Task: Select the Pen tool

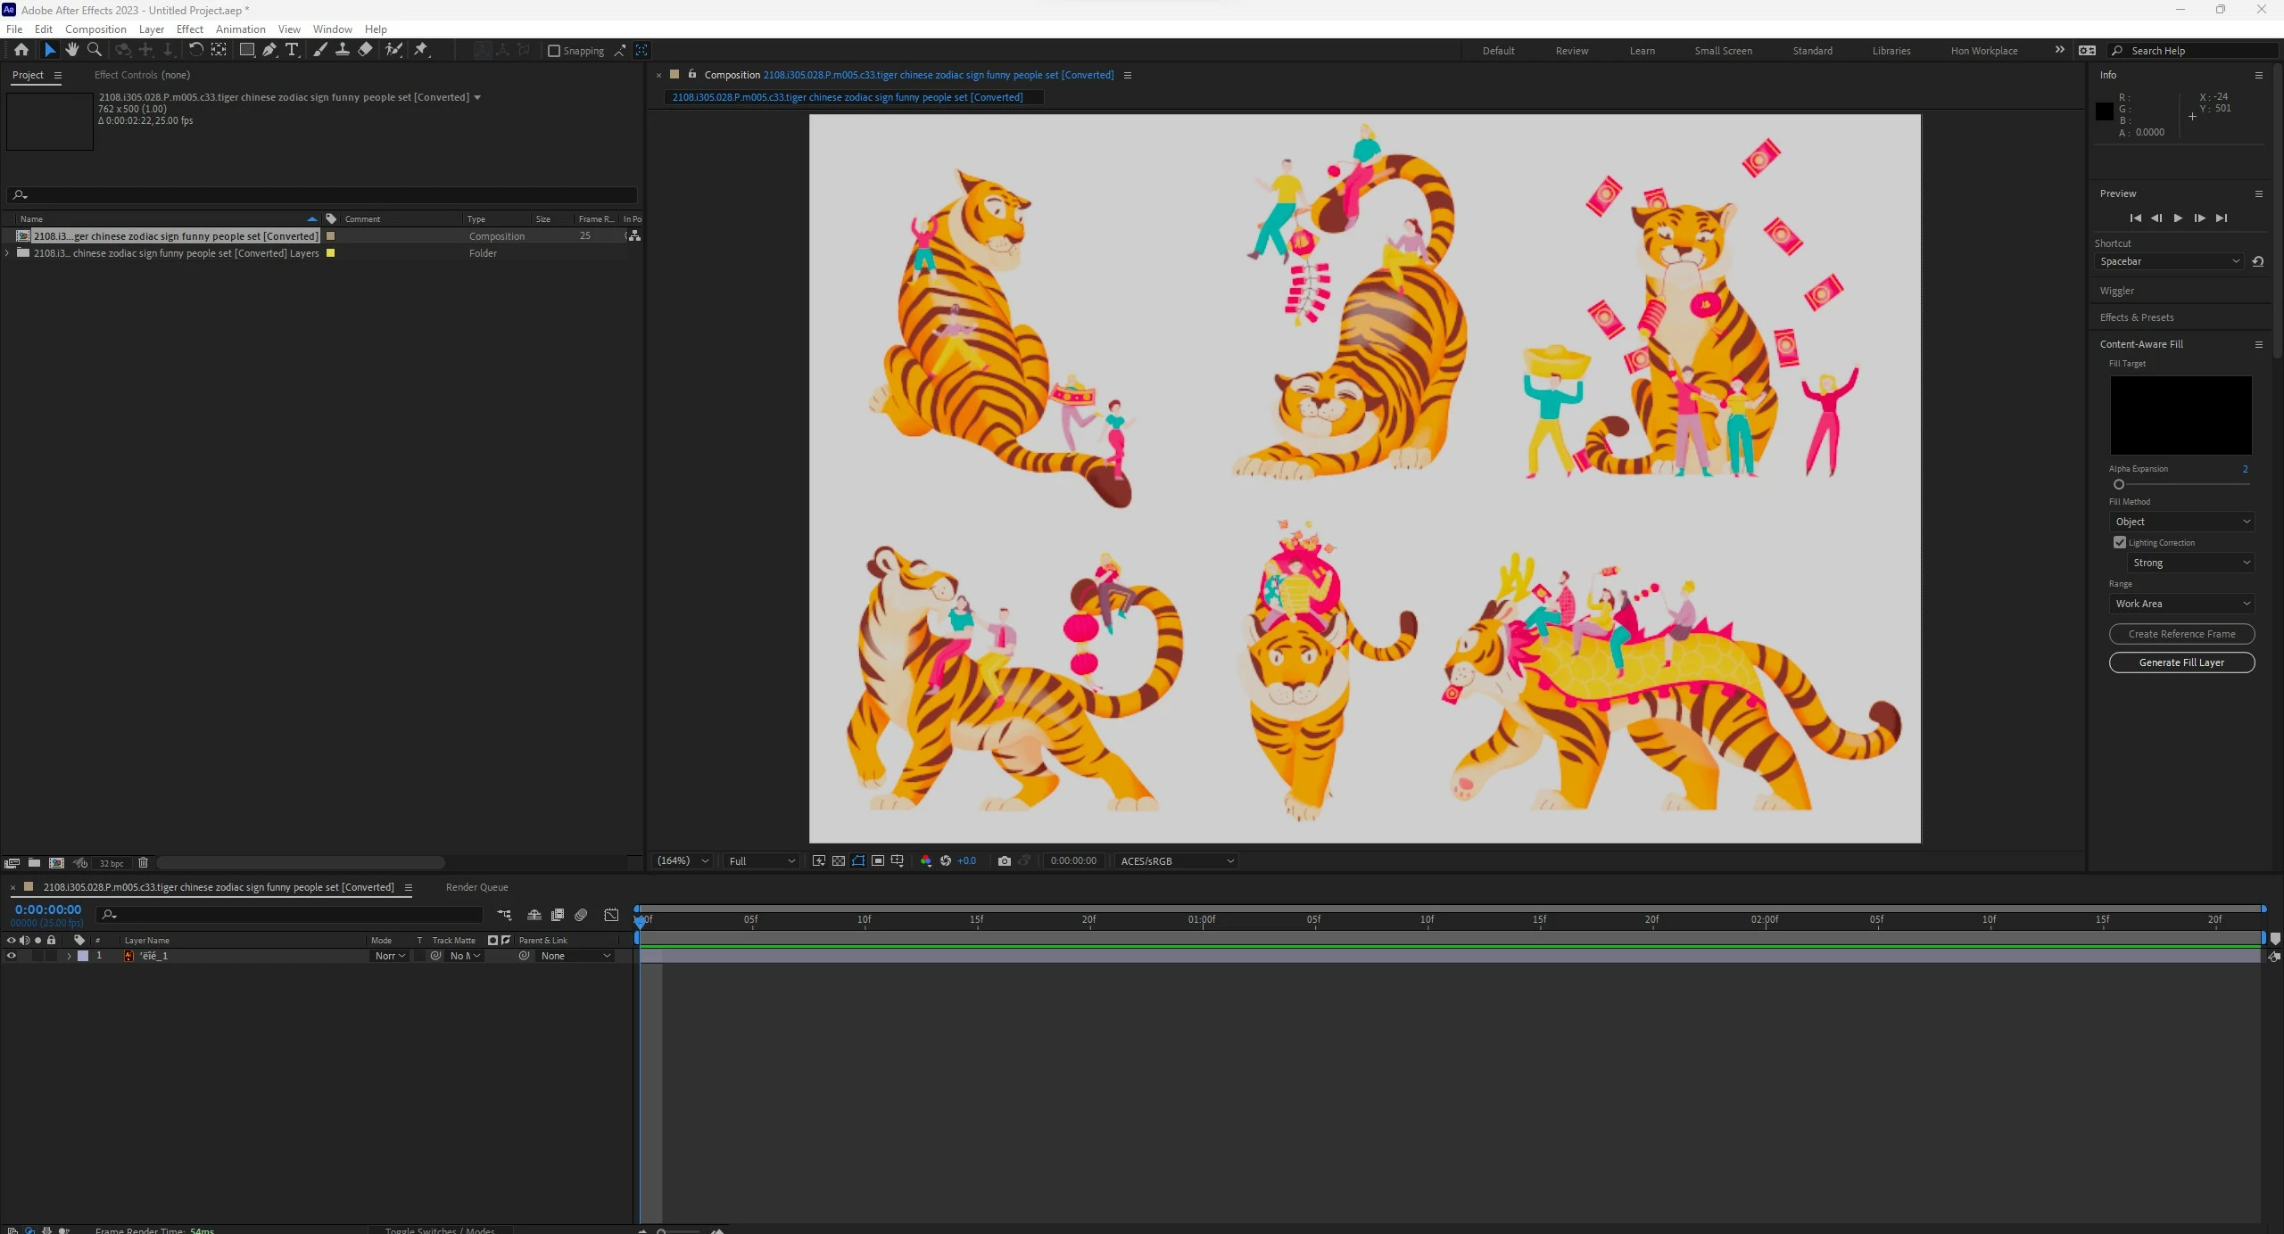Action: (x=269, y=50)
